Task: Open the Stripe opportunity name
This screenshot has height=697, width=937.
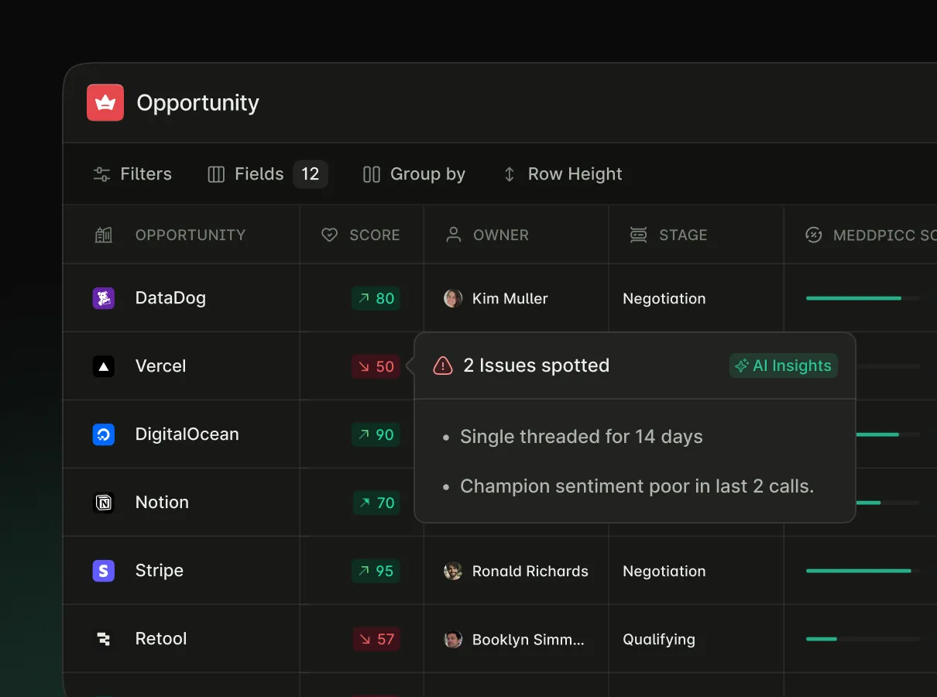Action: click(160, 571)
